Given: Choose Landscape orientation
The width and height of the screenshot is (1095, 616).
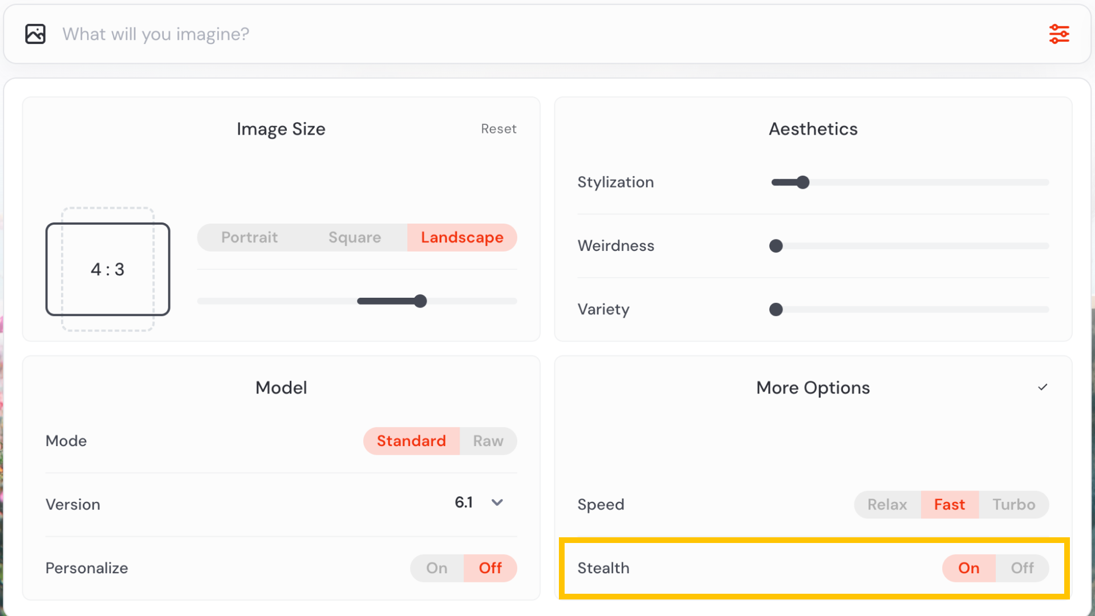Looking at the screenshot, I should click(x=462, y=237).
